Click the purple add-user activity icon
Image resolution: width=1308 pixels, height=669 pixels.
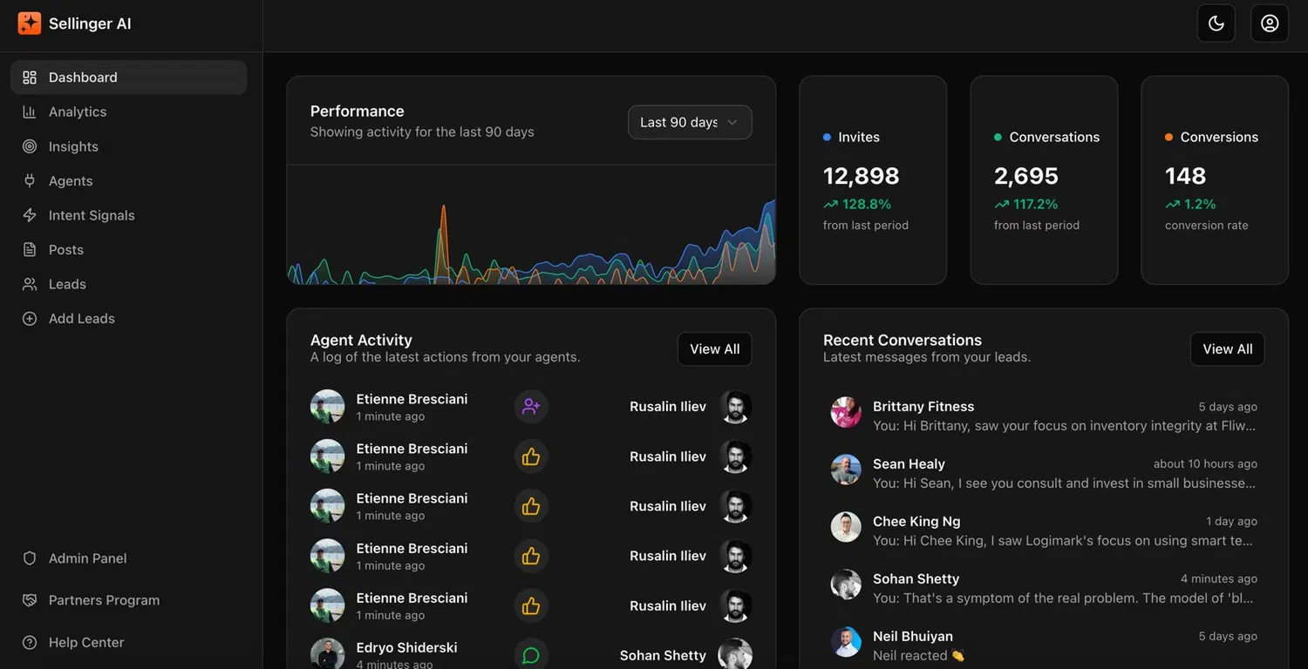point(531,407)
